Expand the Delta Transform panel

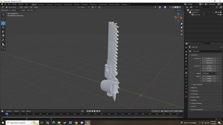pyautogui.click(x=197, y=85)
